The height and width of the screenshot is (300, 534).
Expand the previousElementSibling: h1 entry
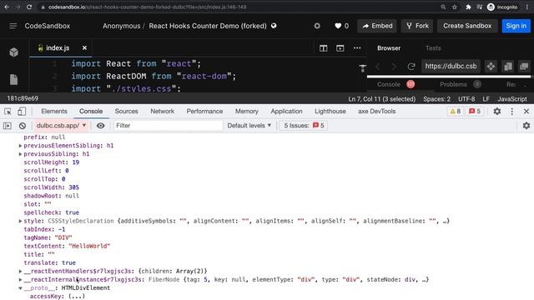click(x=20, y=146)
